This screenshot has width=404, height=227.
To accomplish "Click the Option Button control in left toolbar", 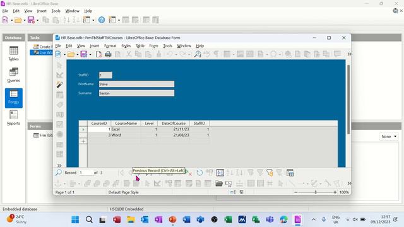I will pyautogui.click(x=60, y=134).
